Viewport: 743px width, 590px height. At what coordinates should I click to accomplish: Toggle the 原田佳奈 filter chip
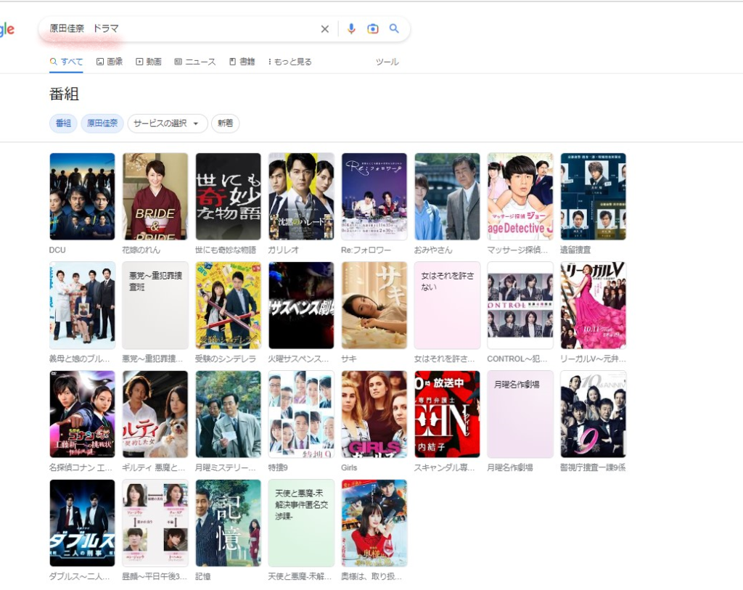(x=102, y=123)
